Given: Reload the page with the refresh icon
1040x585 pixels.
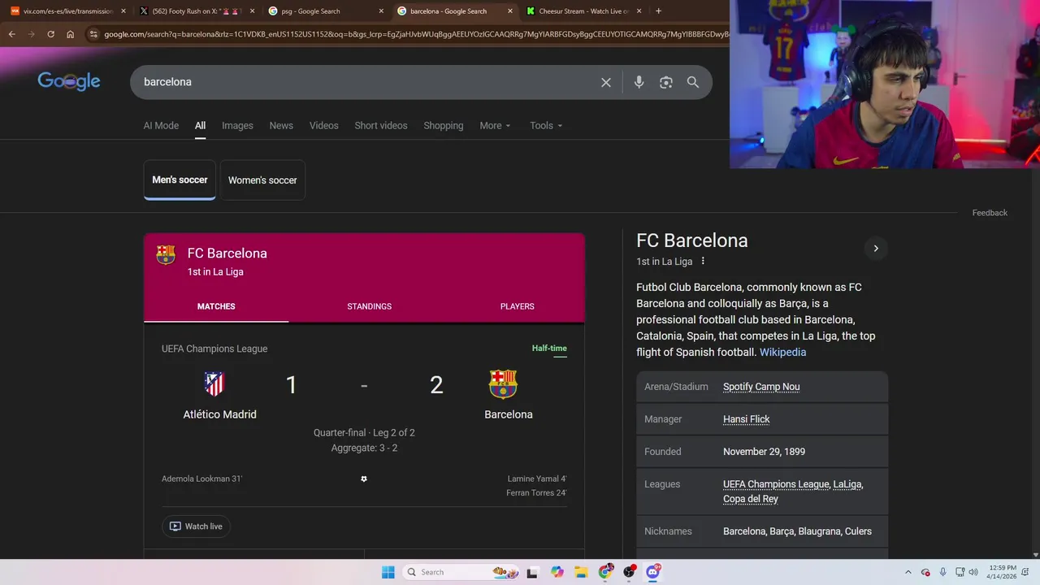Looking at the screenshot, I should coord(50,34).
